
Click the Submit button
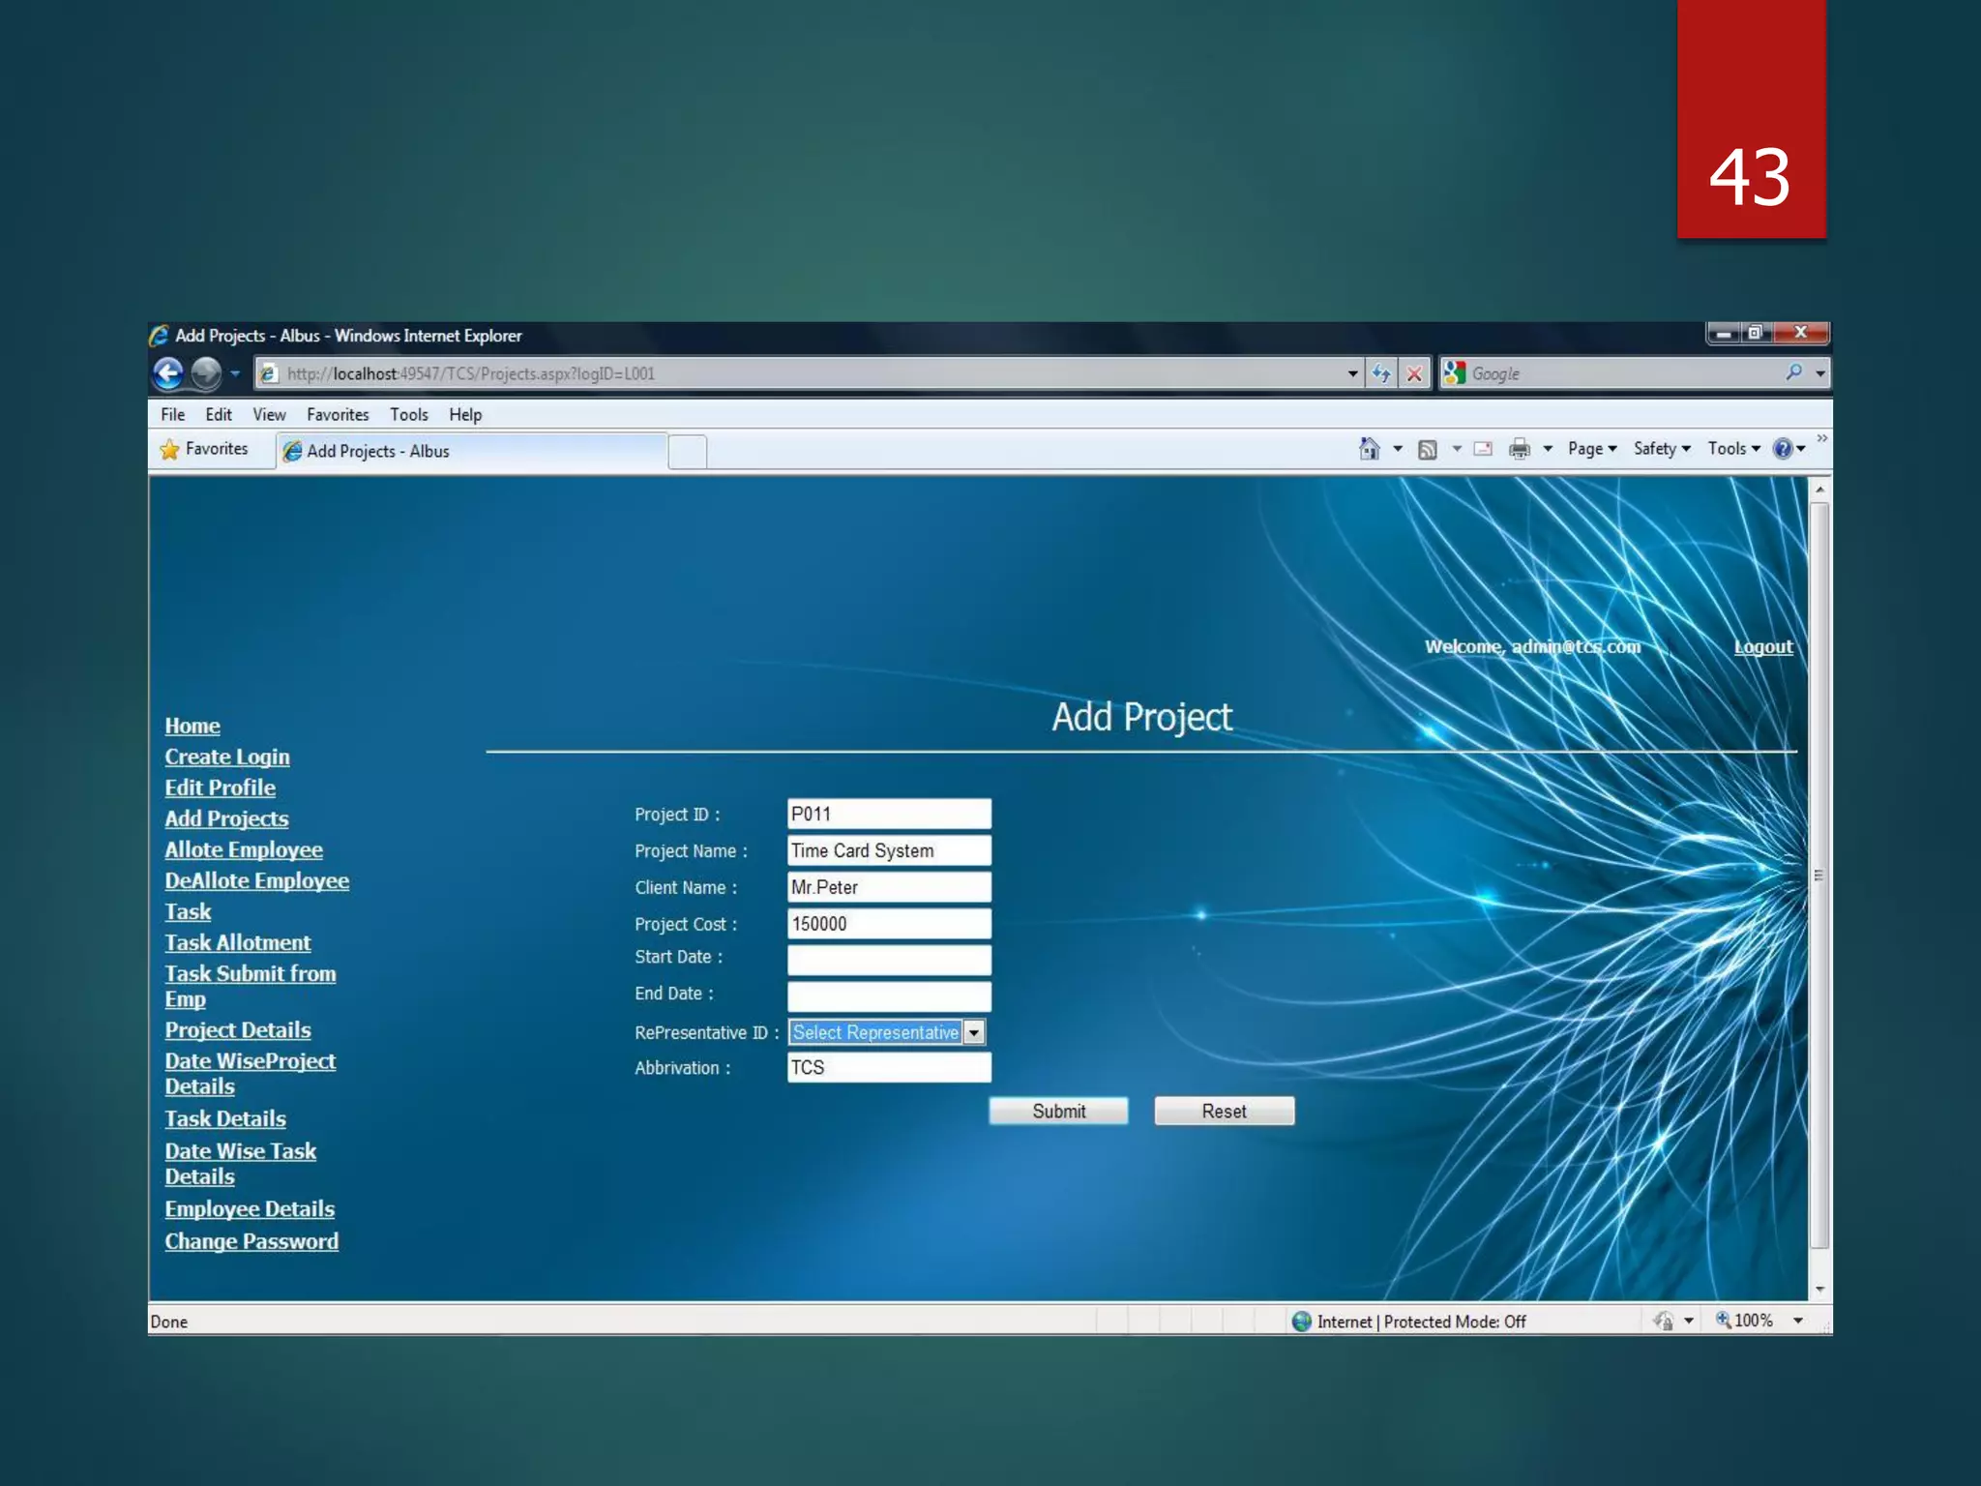coord(1058,1111)
